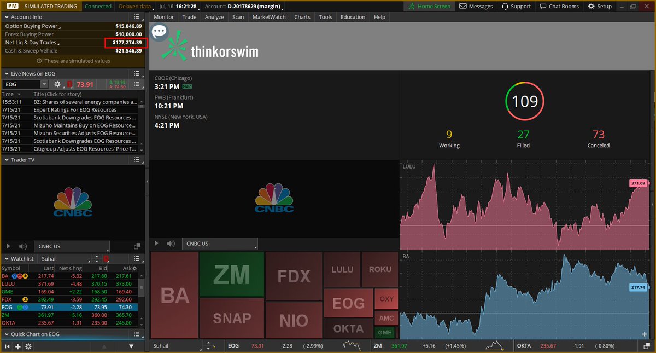Detach the sidebar Trader TV video window
The width and height of the screenshot is (656, 353).
point(136,247)
